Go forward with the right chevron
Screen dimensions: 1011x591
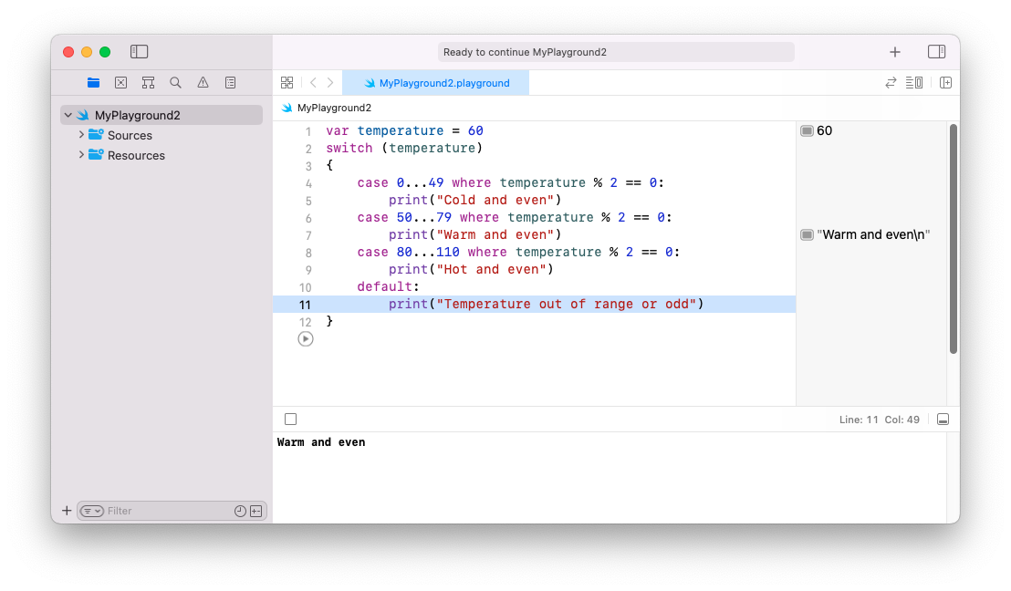[330, 82]
